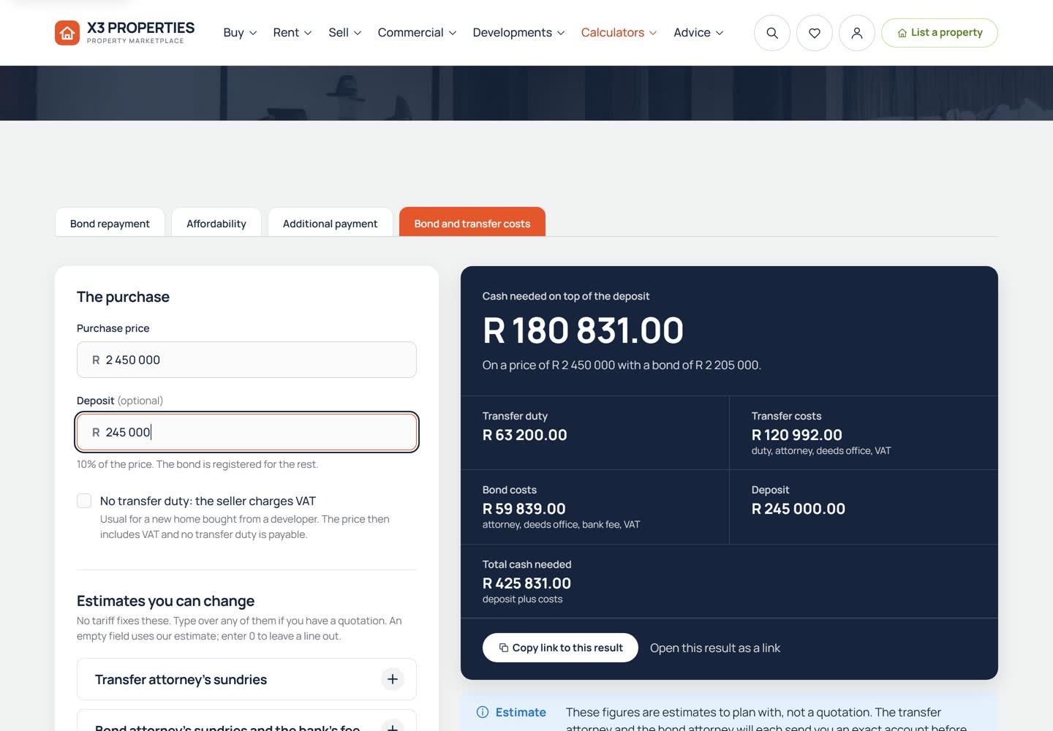
Task: Open saved favourites heart icon
Action: [815, 33]
